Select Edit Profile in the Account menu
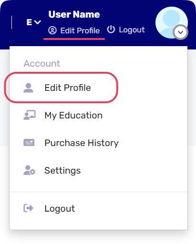Screen dimensions: 196x244 [x=68, y=88]
